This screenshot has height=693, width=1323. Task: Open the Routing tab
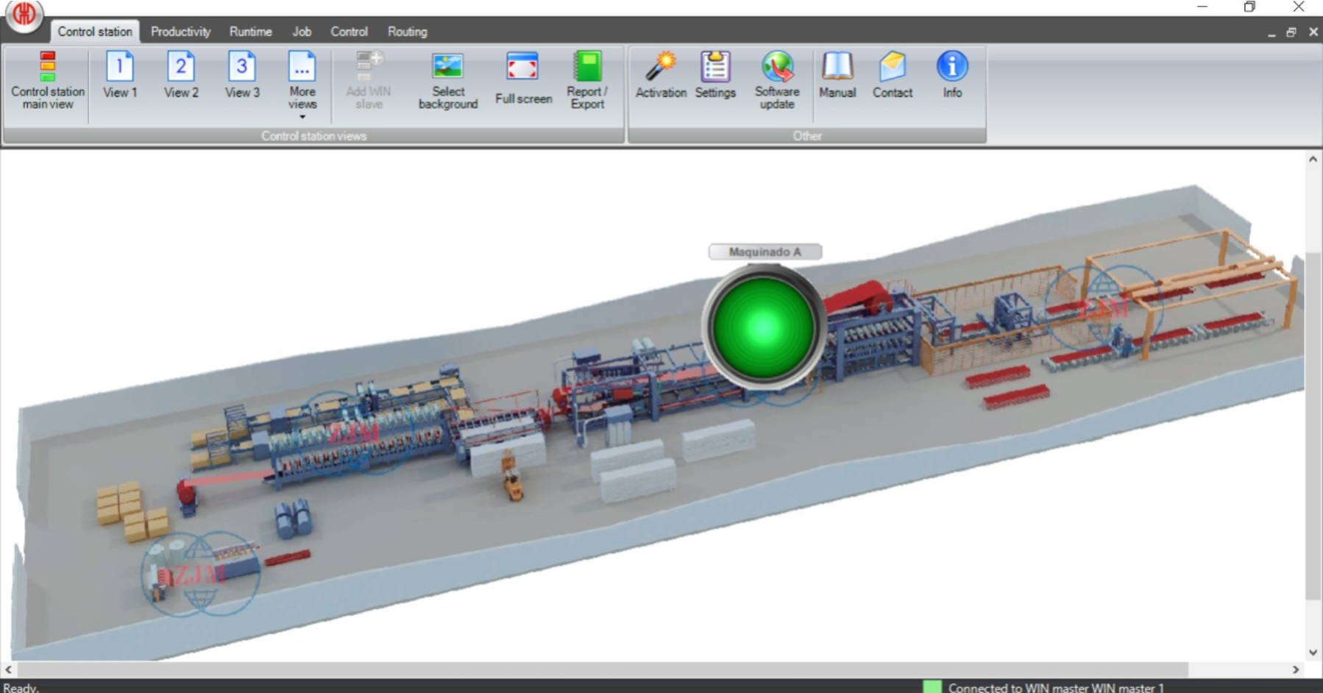407,32
